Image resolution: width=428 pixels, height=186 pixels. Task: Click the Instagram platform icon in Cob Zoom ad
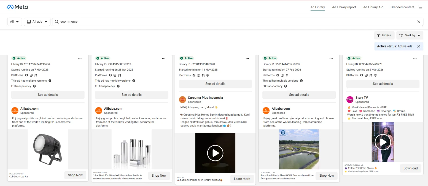[31, 75]
